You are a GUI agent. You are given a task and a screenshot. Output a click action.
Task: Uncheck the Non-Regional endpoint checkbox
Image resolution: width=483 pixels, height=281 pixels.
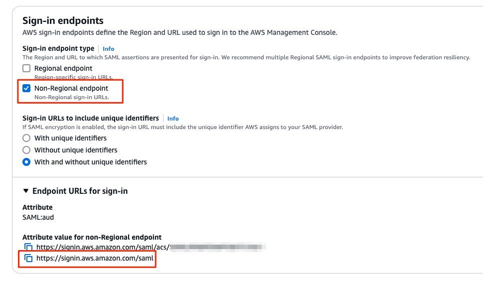coord(26,88)
